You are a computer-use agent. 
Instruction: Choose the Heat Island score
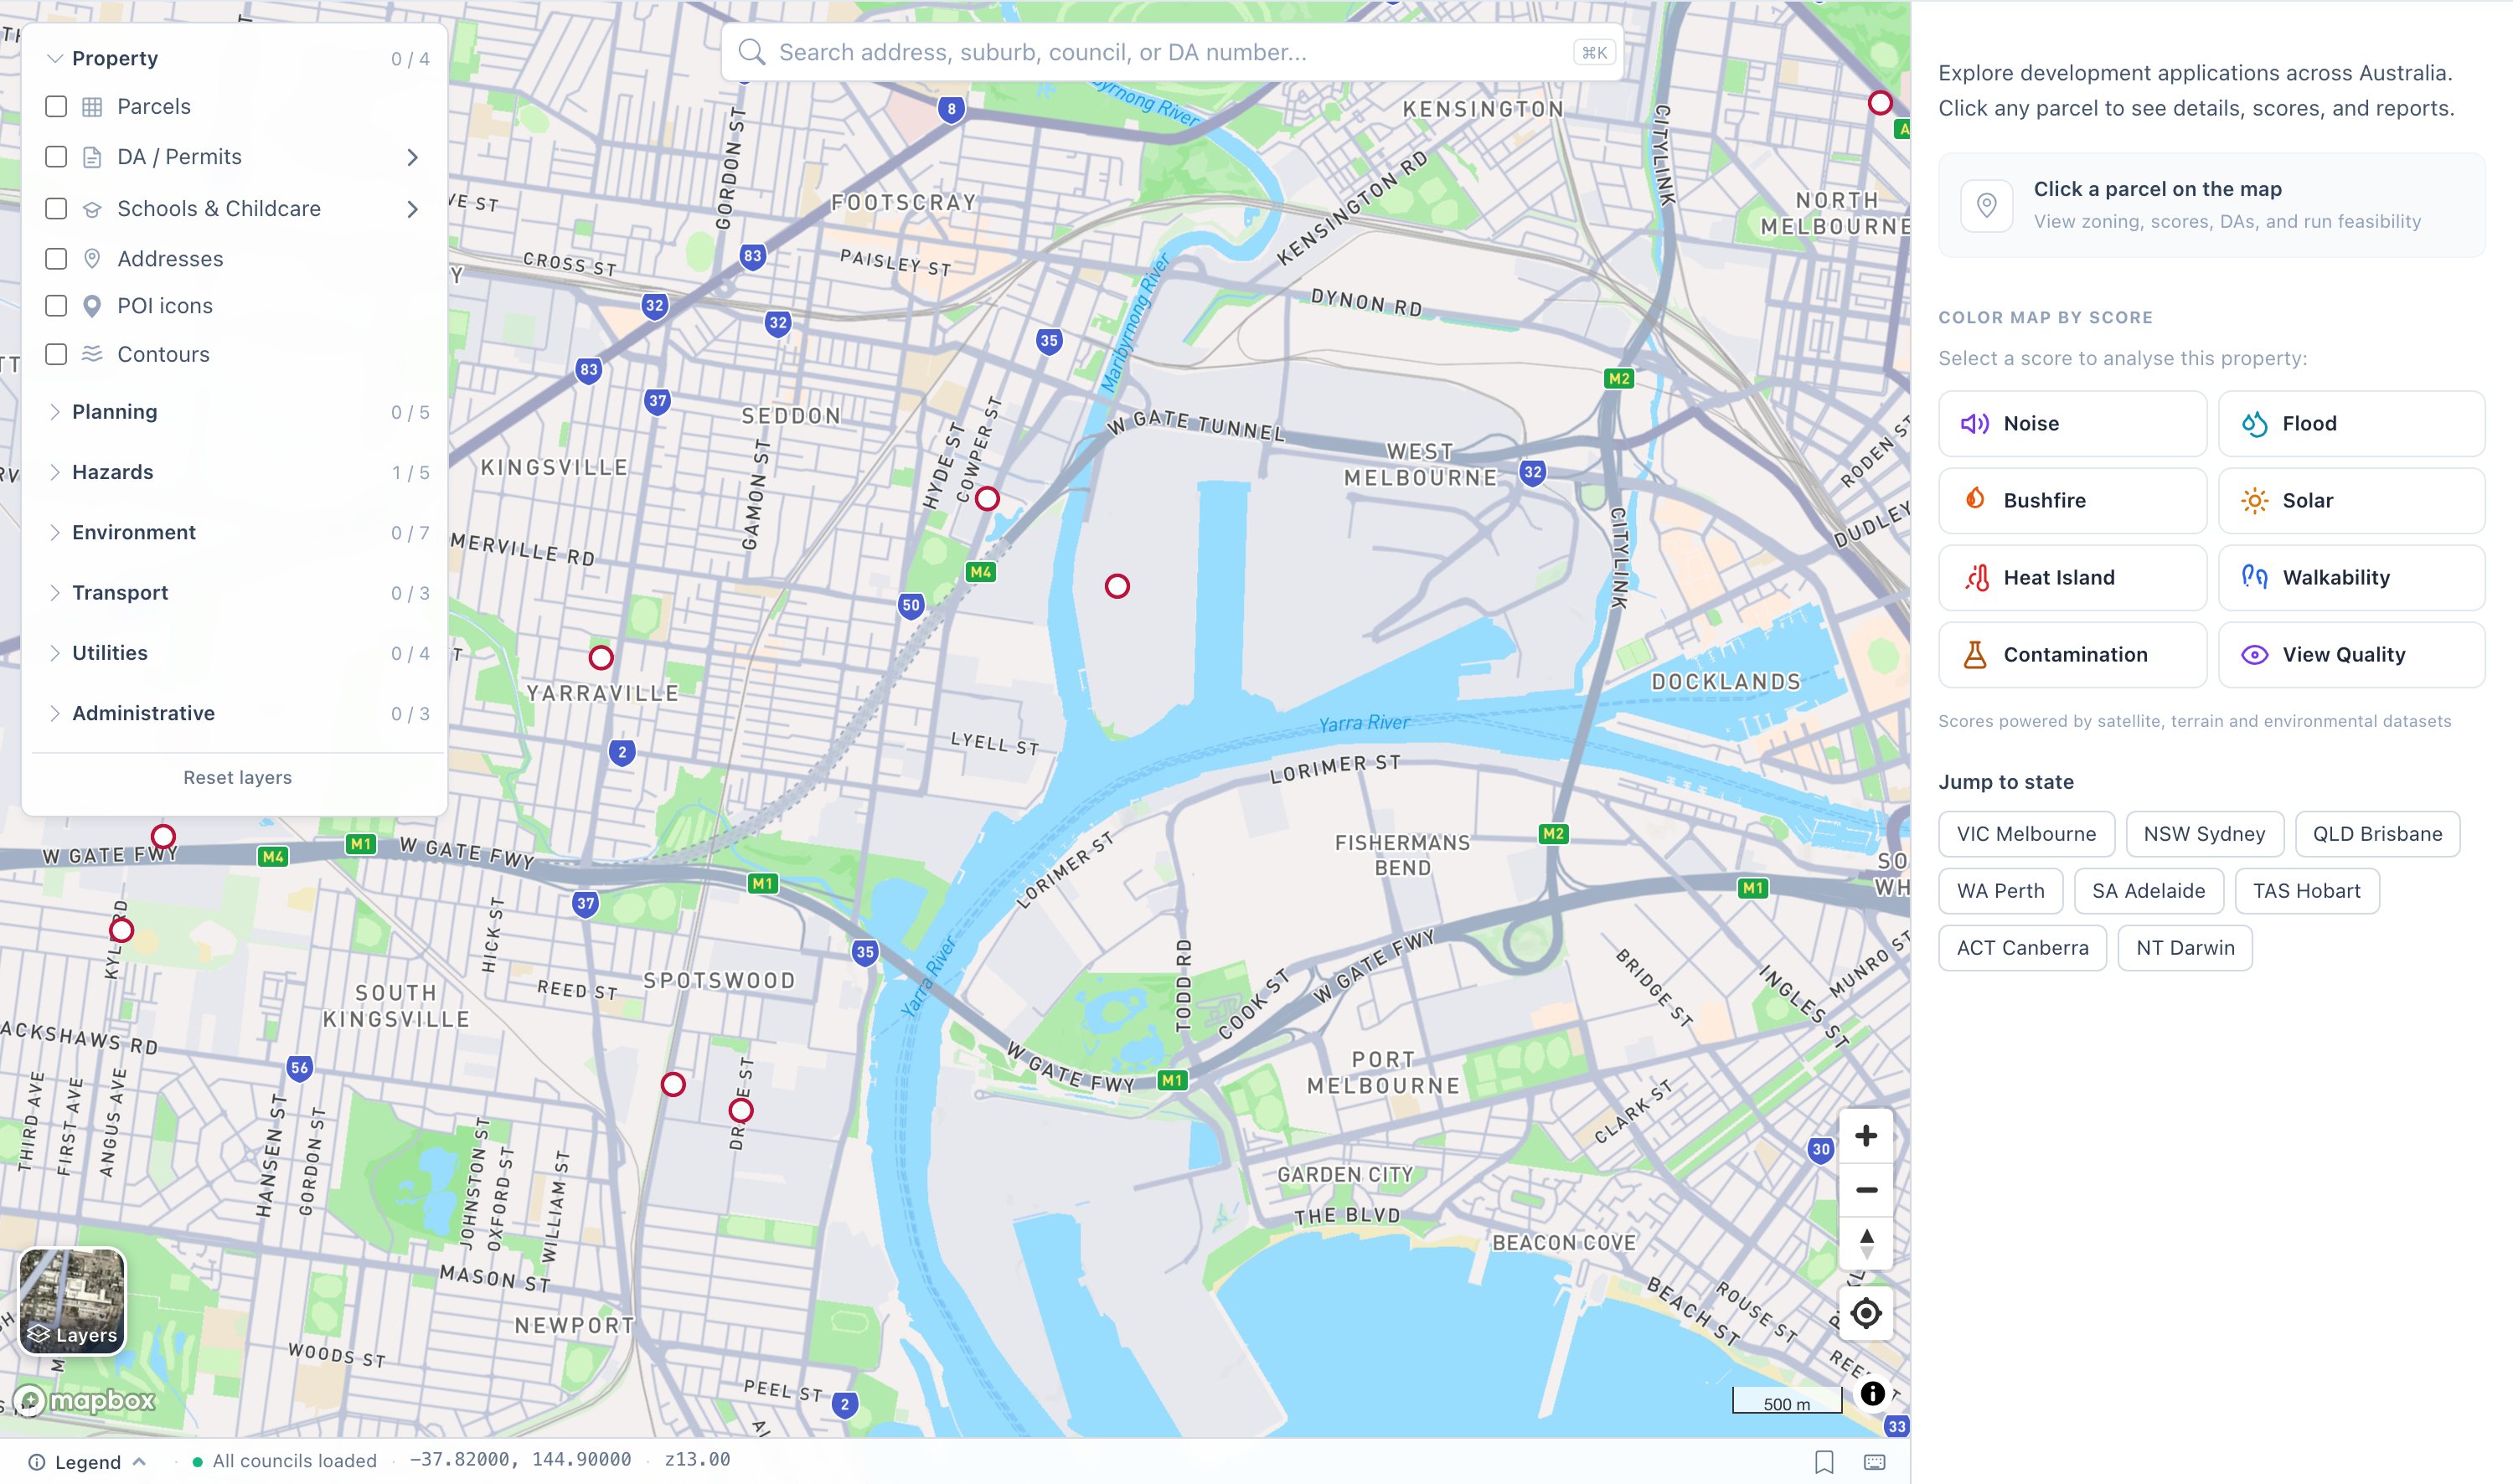pos(2071,578)
